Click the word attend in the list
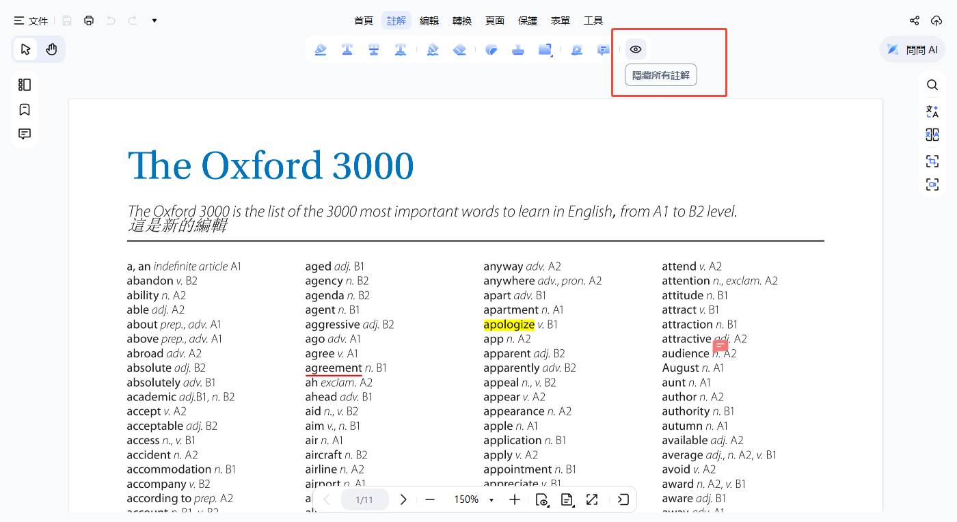 679,266
